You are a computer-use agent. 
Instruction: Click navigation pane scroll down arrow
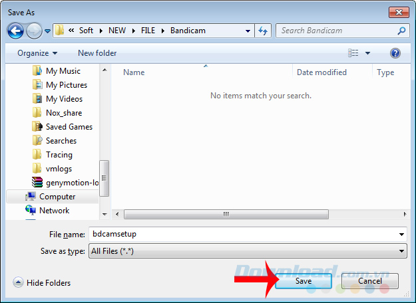[104, 214]
